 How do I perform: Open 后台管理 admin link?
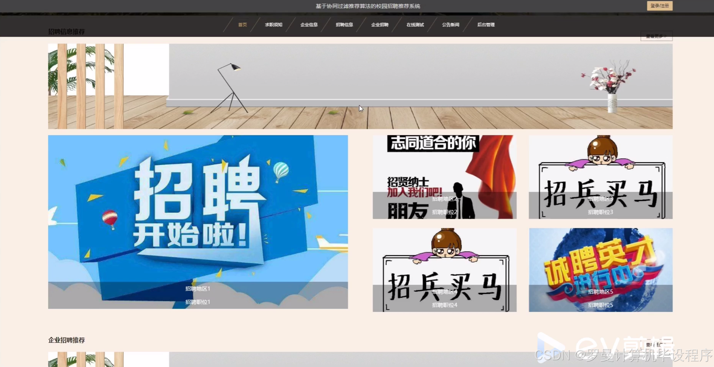point(486,25)
